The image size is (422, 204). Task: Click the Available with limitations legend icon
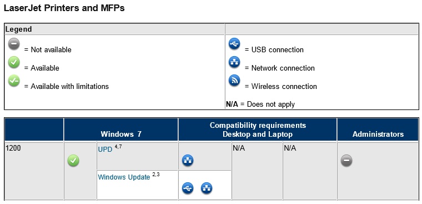point(14,81)
